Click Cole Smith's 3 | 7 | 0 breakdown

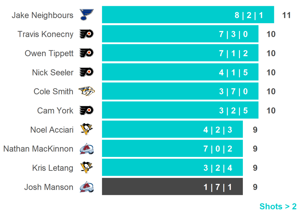pos(233,92)
